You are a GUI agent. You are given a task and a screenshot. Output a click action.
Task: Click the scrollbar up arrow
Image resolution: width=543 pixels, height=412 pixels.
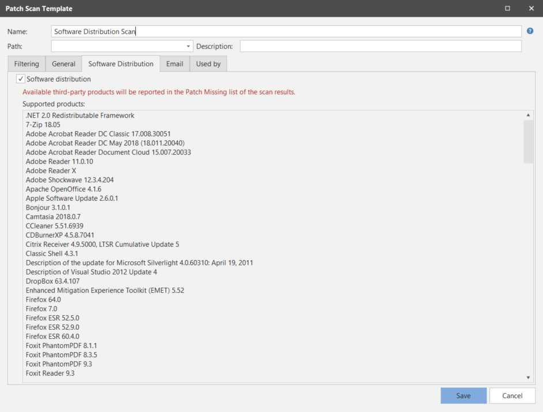pyautogui.click(x=528, y=115)
